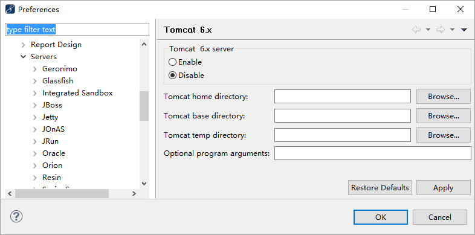The image size is (475, 235).
Task: Click the forward navigation arrow icon
Action: [441, 30]
